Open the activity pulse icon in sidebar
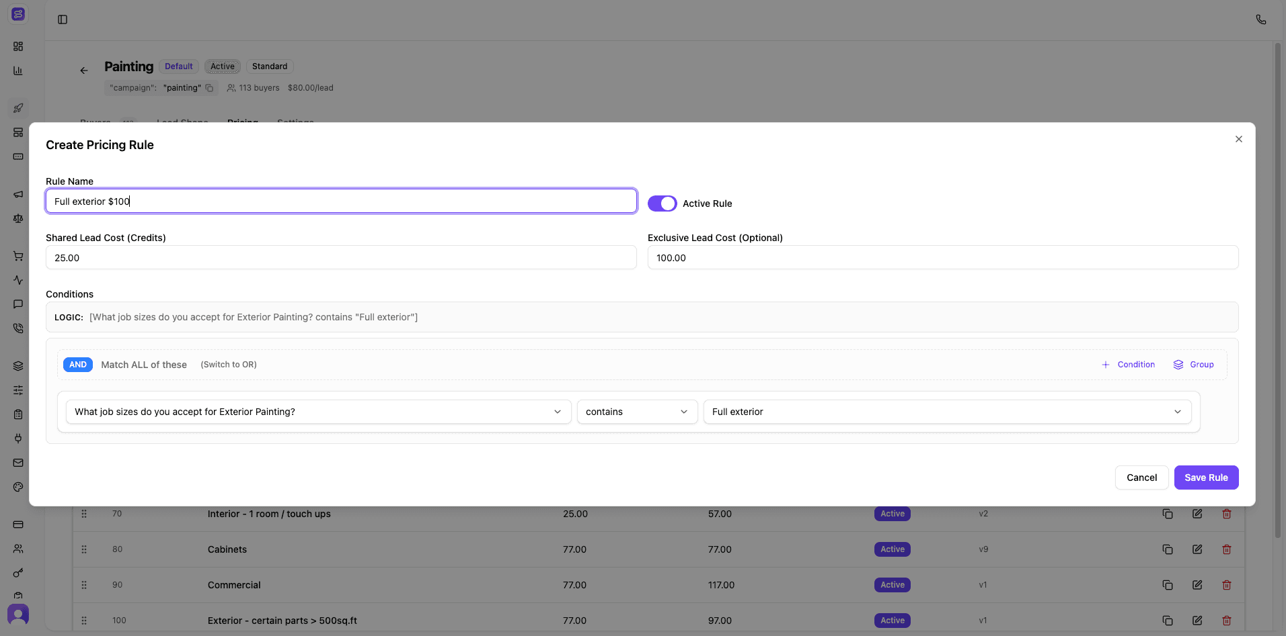The height and width of the screenshot is (636, 1286). point(18,280)
